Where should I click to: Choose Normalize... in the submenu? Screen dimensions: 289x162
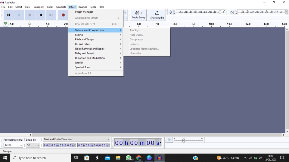pyautogui.click(x=147, y=53)
